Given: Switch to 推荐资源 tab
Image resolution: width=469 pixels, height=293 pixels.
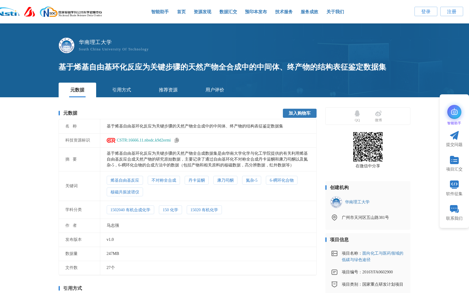Looking at the screenshot, I should click(x=168, y=90).
